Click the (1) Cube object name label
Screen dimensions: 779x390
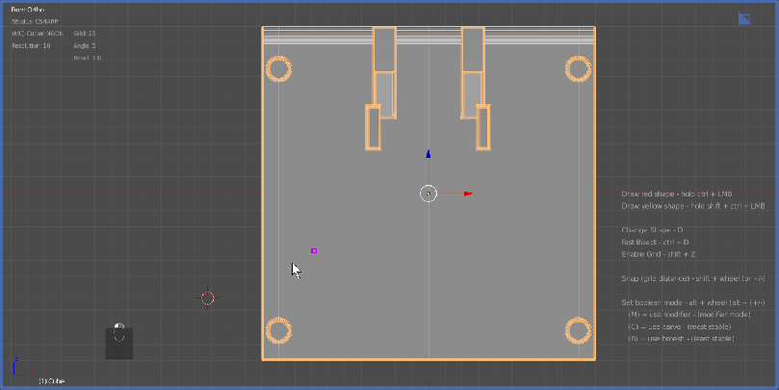tap(52, 381)
